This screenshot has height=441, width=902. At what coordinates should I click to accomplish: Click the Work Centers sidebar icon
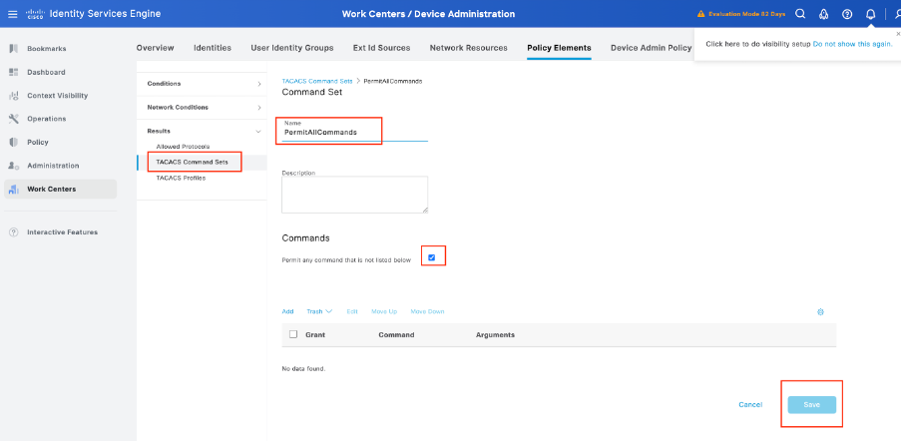(x=14, y=190)
